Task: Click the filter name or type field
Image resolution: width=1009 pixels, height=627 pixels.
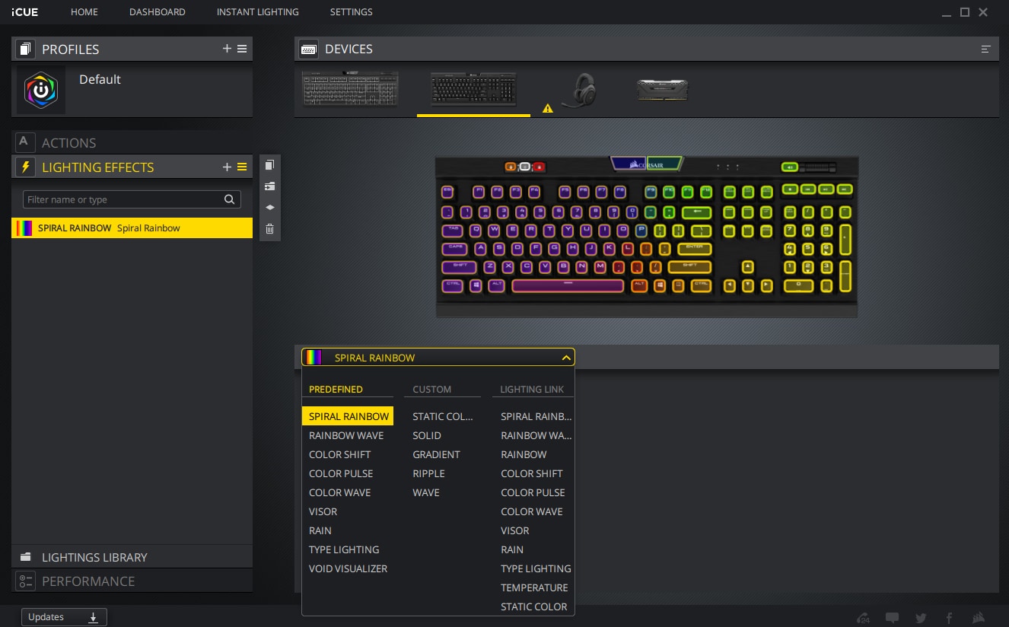Action: click(x=123, y=199)
